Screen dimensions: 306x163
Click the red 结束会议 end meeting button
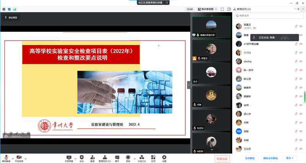pos(222,158)
